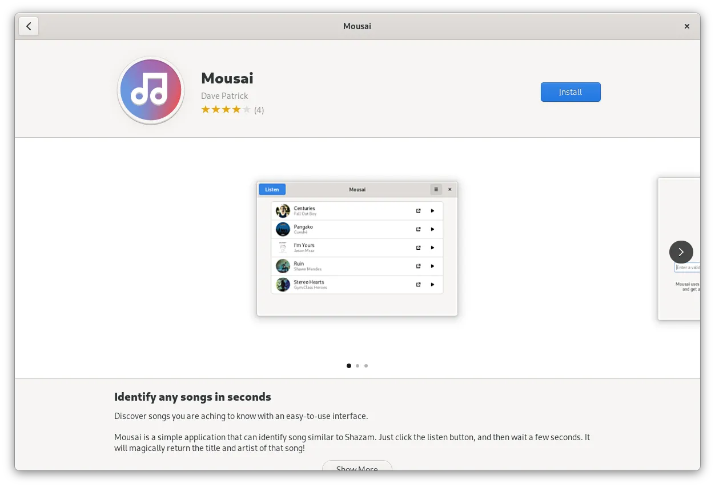Select the second carousel page dot
This screenshot has width=715, height=487.
[357, 366]
